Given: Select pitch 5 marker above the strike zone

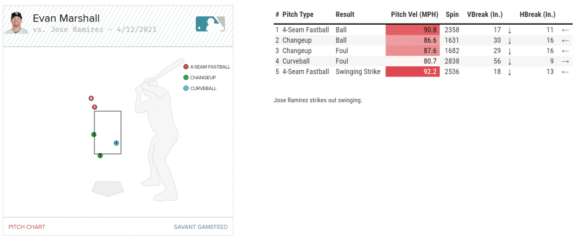Looking at the screenshot, I should (x=91, y=98).
